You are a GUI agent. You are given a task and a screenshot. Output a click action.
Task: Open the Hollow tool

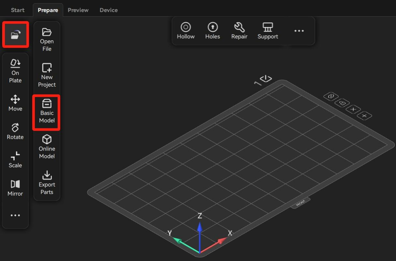(x=186, y=31)
